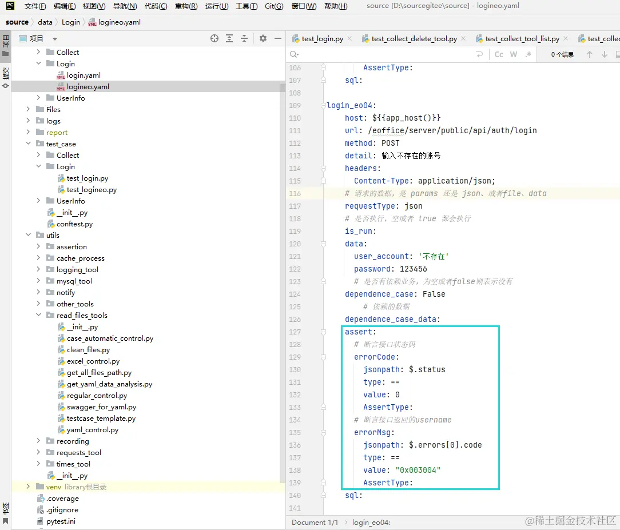620x530 pixels.
Task: Click the fold marker on line 127
Action: (324, 332)
